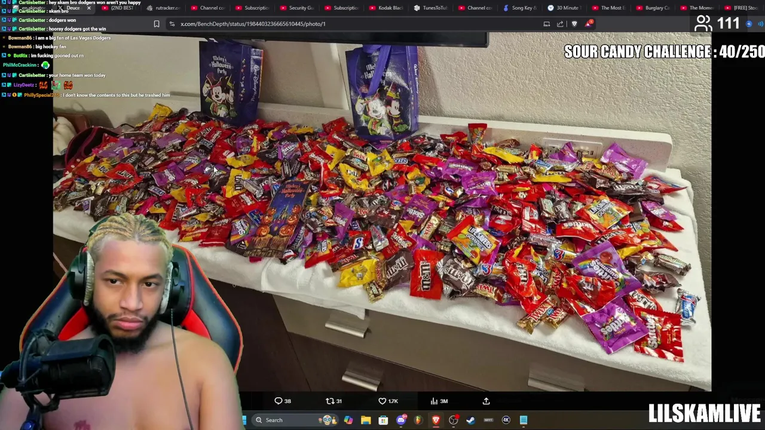
Task: Open OBS Studio from the taskbar
Action: [453, 420]
